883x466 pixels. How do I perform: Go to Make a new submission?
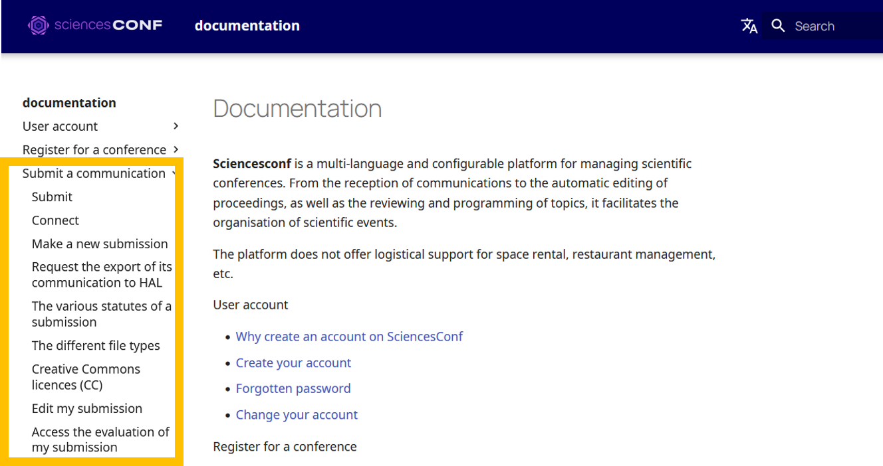point(100,244)
